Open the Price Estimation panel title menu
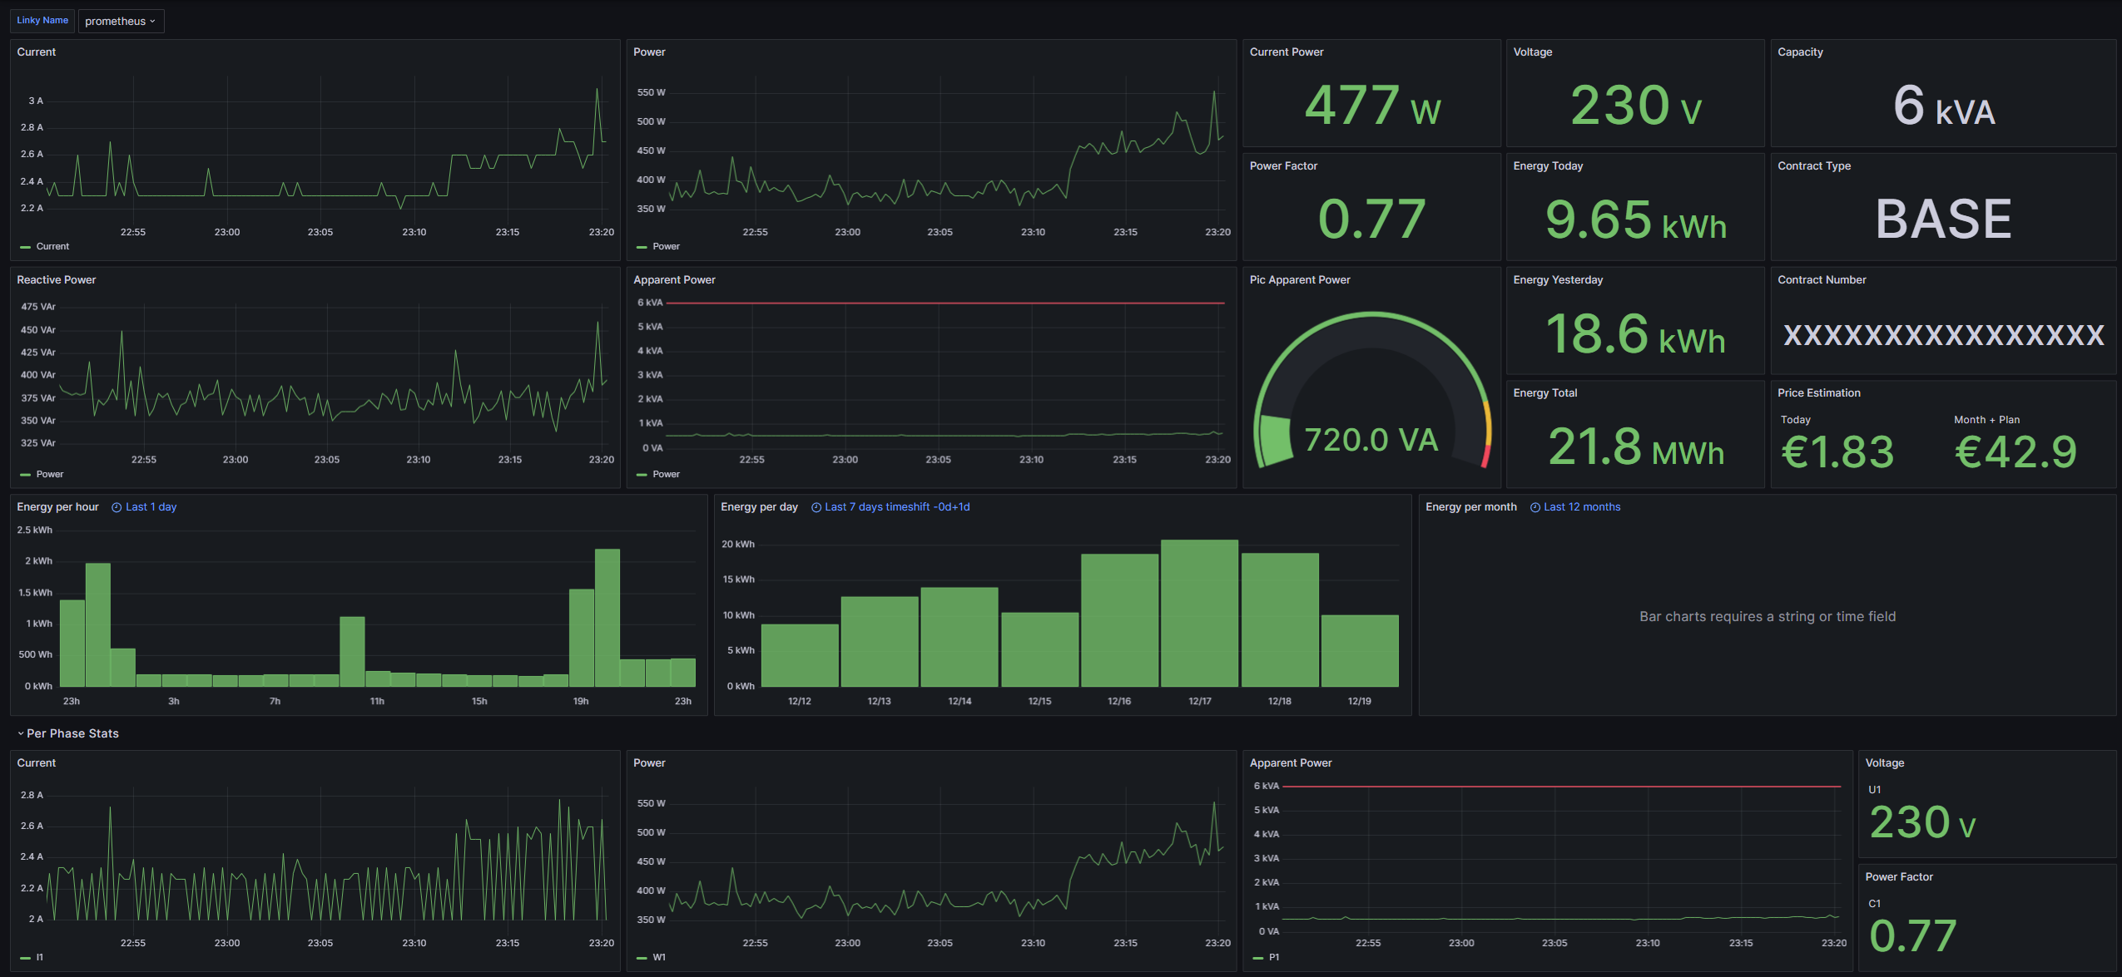2122x977 pixels. point(1818,393)
